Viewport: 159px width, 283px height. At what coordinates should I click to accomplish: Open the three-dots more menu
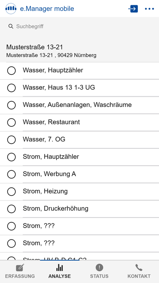(x=149, y=9)
